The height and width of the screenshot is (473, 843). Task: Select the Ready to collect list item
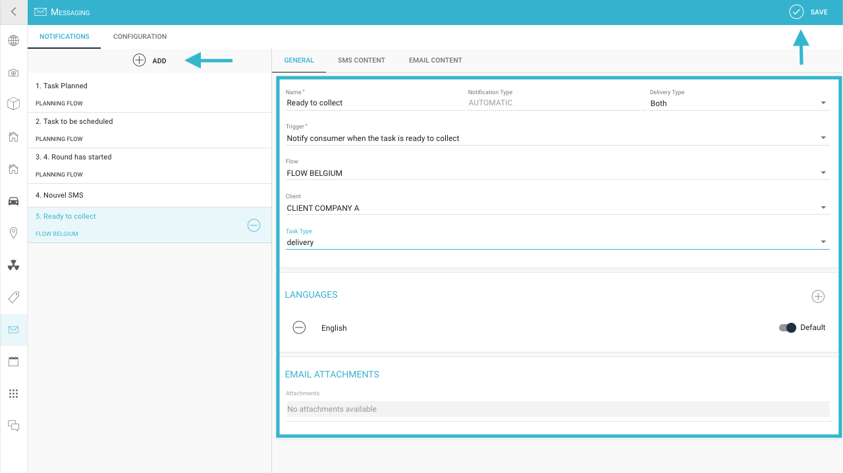(150, 225)
